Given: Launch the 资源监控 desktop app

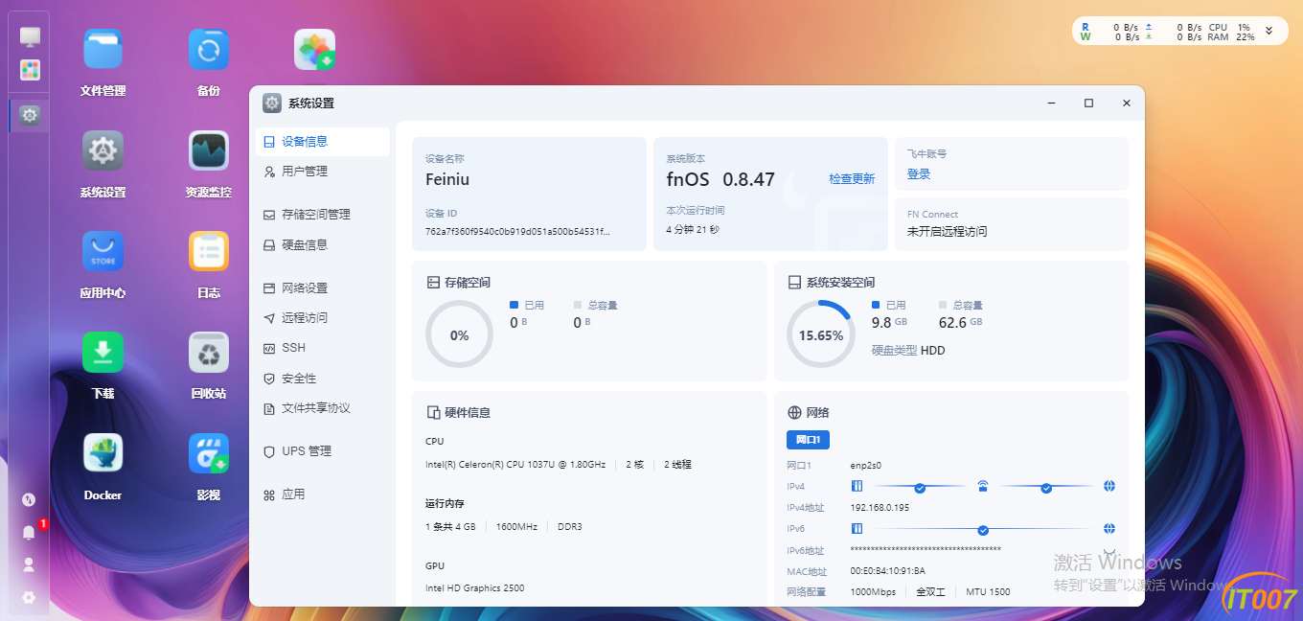Looking at the screenshot, I should (x=209, y=150).
